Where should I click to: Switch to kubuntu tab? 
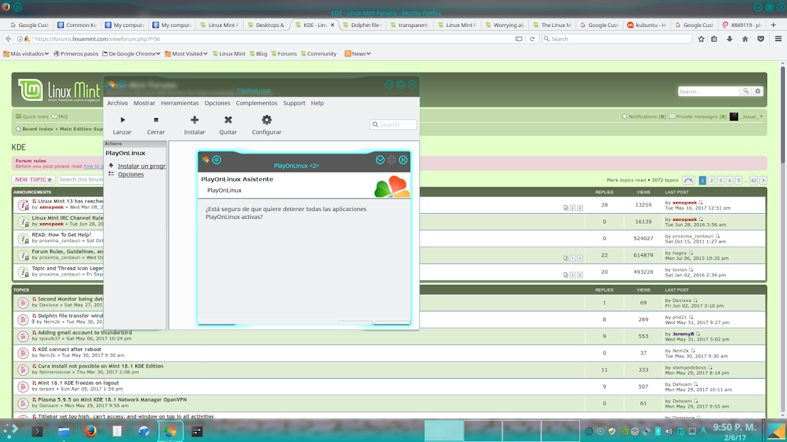(646, 24)
